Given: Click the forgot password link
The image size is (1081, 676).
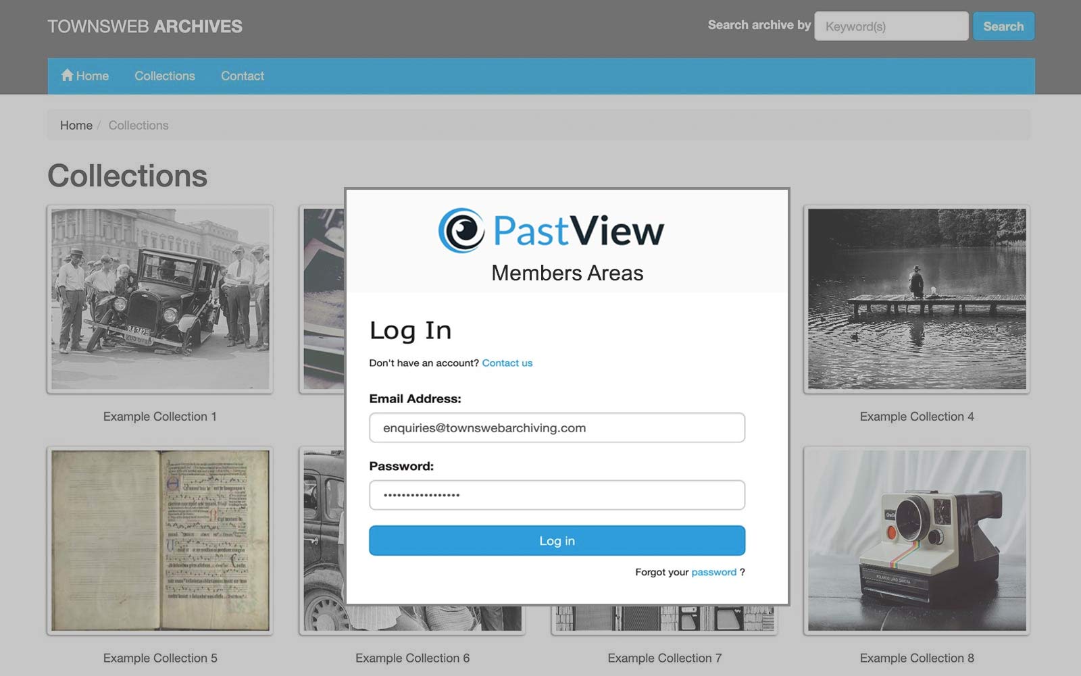Looking at the screenshot, I should click(713, 572).
